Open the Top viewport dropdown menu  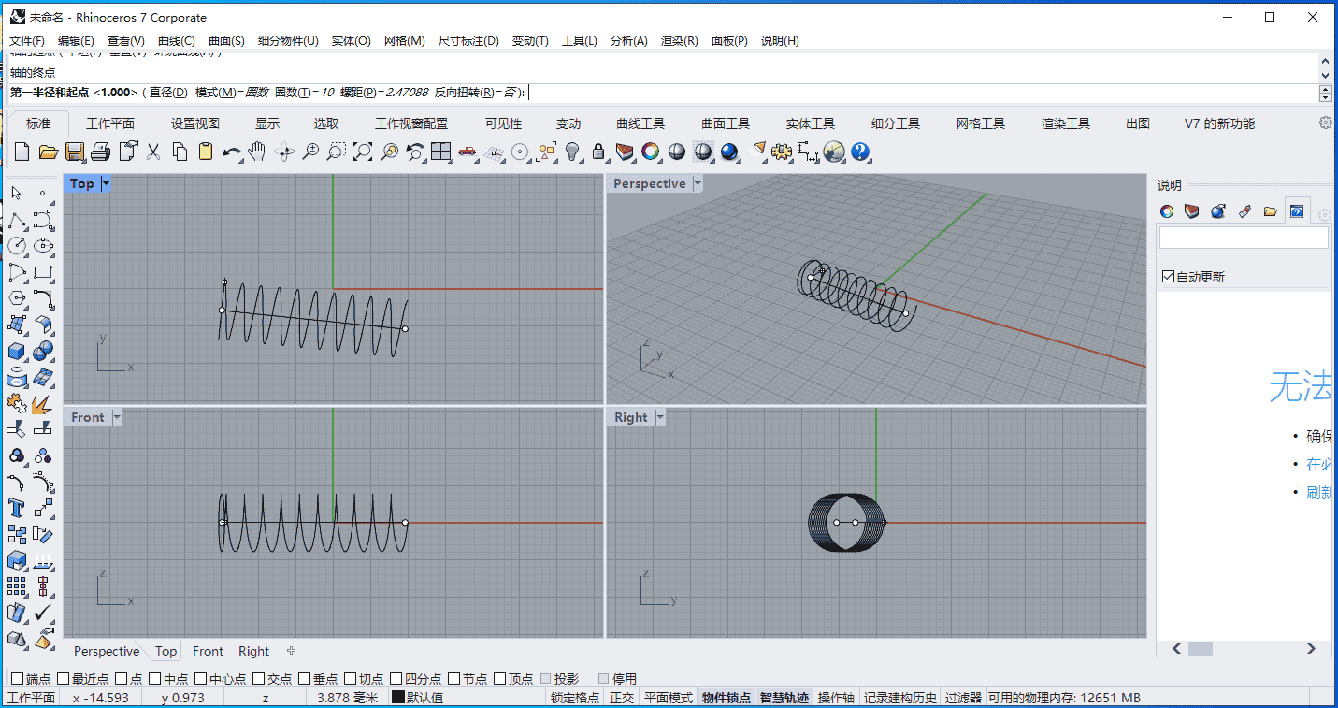pyautogui.click(x=103, y=183)
